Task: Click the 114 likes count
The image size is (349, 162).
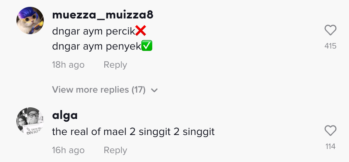Action: [x=330, y=147]
